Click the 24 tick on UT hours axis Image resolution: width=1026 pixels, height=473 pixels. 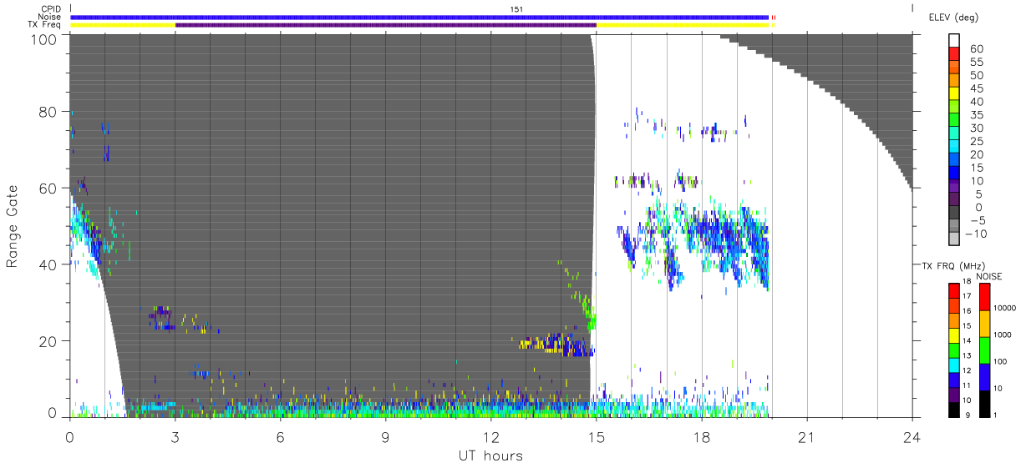point(912,435)
